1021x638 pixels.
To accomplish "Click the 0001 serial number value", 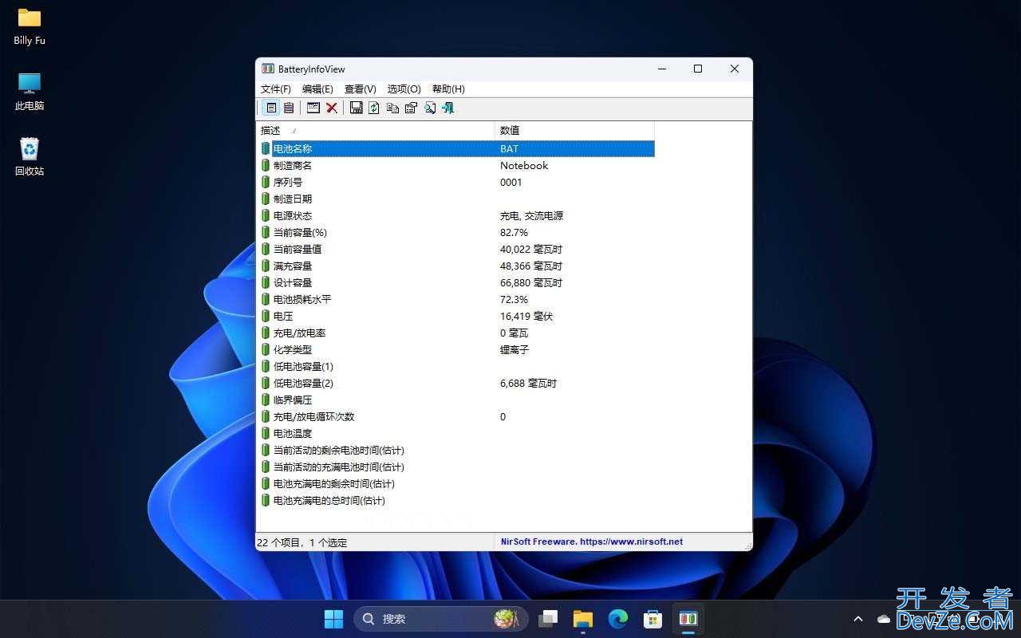I will coord(511,182).
